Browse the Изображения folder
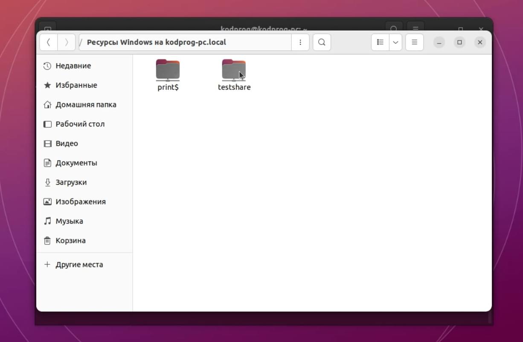This screenshot has height=342, width=523. tap(84, 201)
